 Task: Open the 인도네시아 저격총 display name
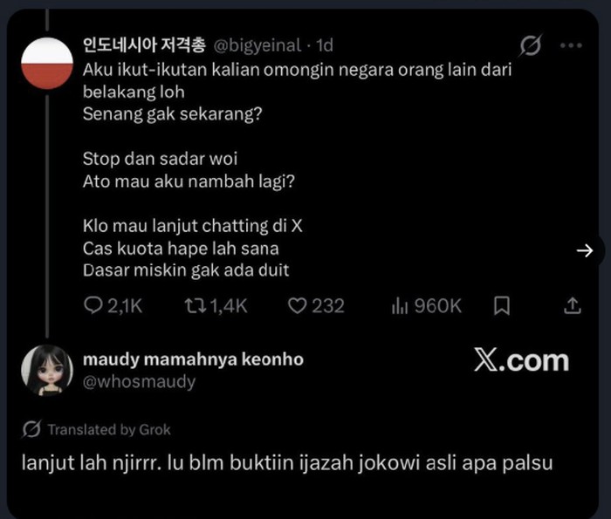point(144,45)
